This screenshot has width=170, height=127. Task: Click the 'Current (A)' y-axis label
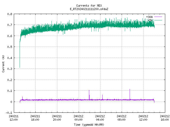(3, 63)
